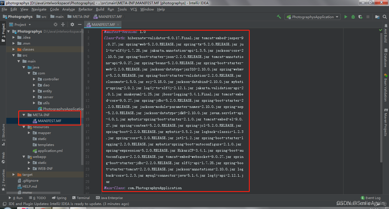
Task: Expand the classes folder
Action: coord(14,49)
